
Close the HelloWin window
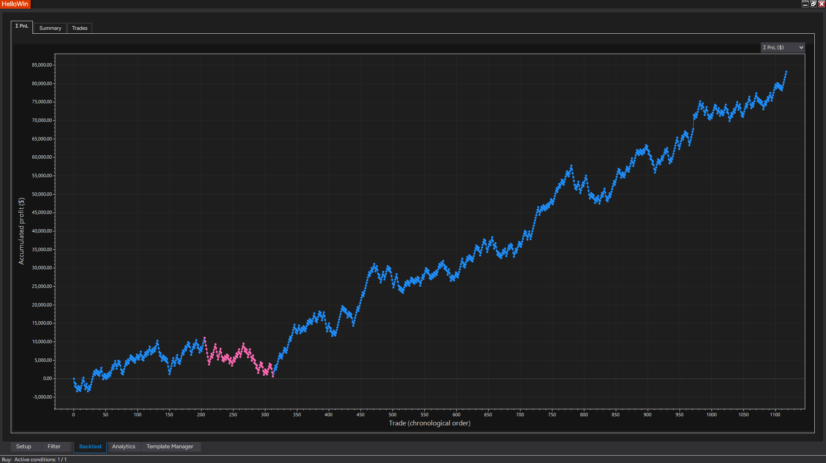tap(821, 4)
